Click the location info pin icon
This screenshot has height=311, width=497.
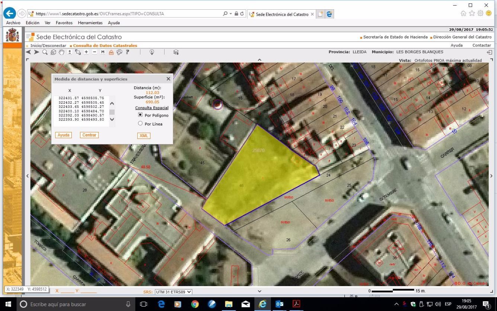(152, 52)
